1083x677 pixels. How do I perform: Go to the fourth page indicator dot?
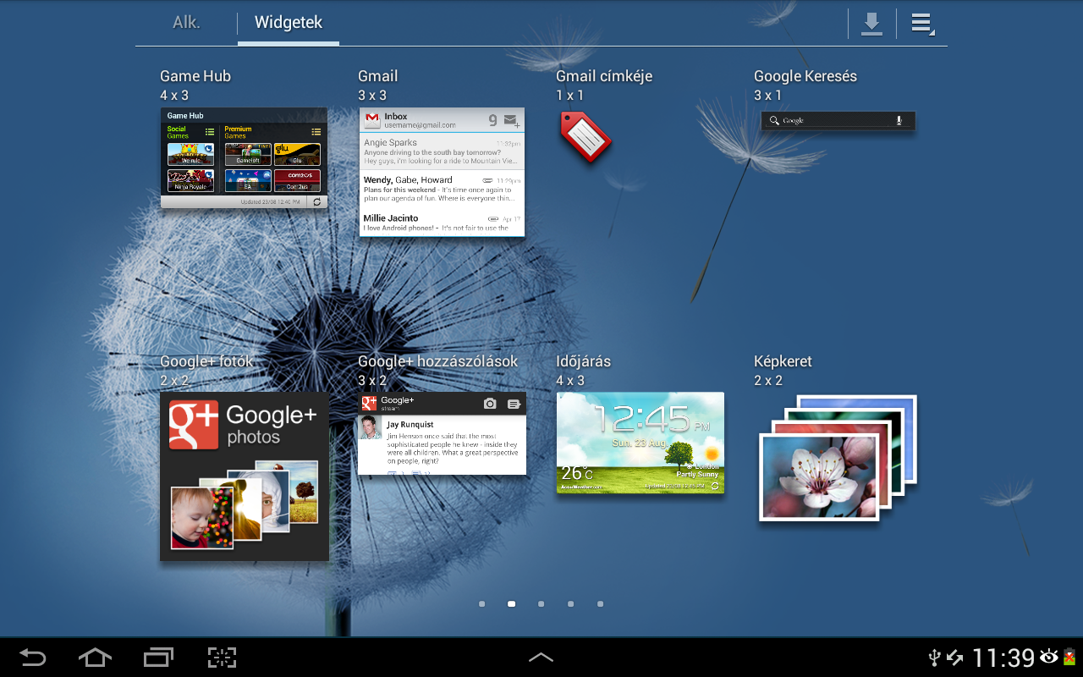570,604
